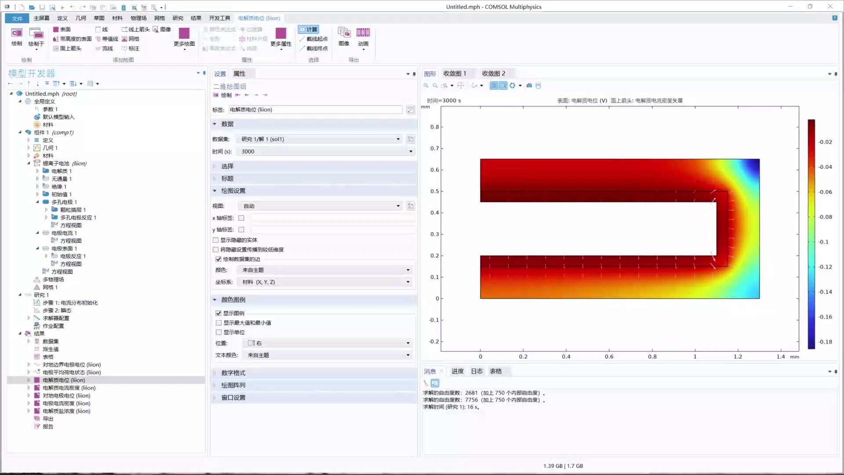
Task: Click the zoom-in icon in graphics toolbar
Action: tap(426, 85)
